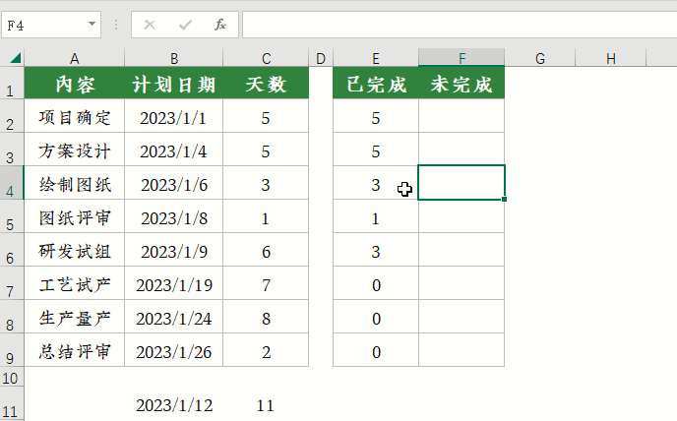Click the 天数 cell for 工艺试产 showing 7

266,283
